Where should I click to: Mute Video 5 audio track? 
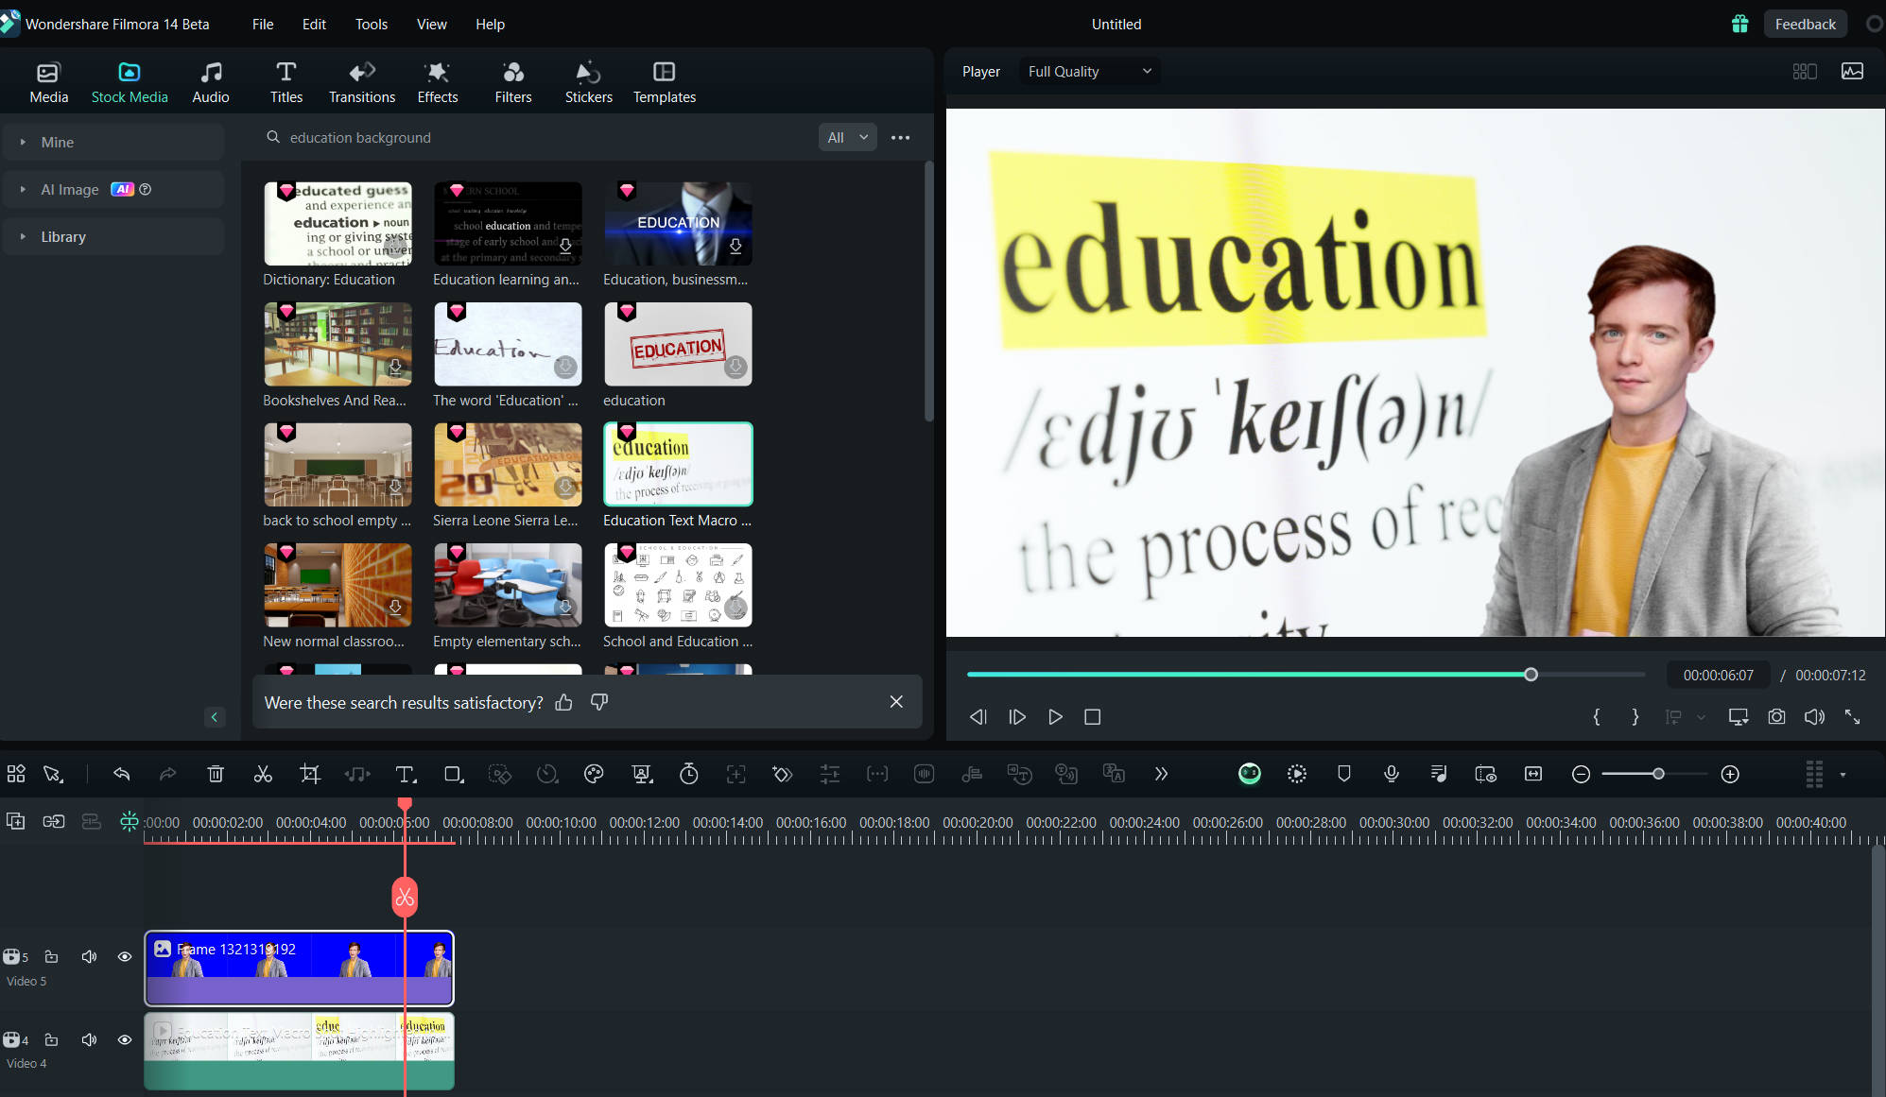coord(89,956)
